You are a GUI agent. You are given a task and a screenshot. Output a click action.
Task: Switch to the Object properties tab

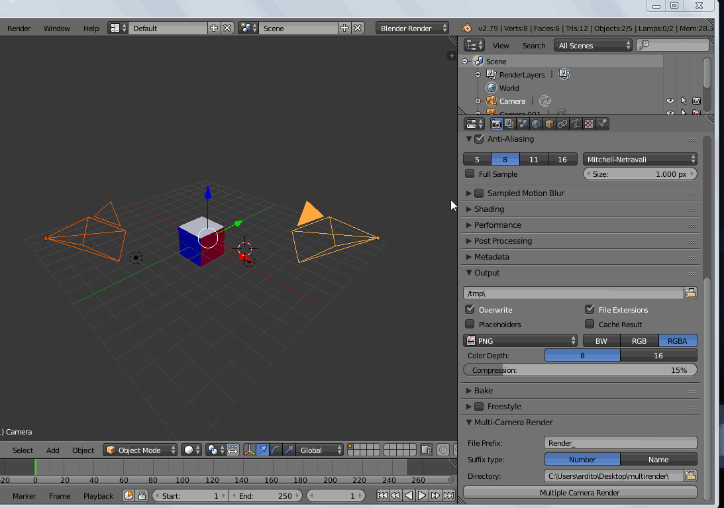click(x=548, y=123)
